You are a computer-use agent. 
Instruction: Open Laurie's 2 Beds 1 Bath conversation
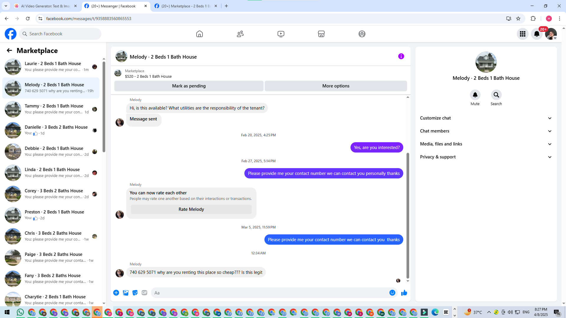click(x=52, y=67)
